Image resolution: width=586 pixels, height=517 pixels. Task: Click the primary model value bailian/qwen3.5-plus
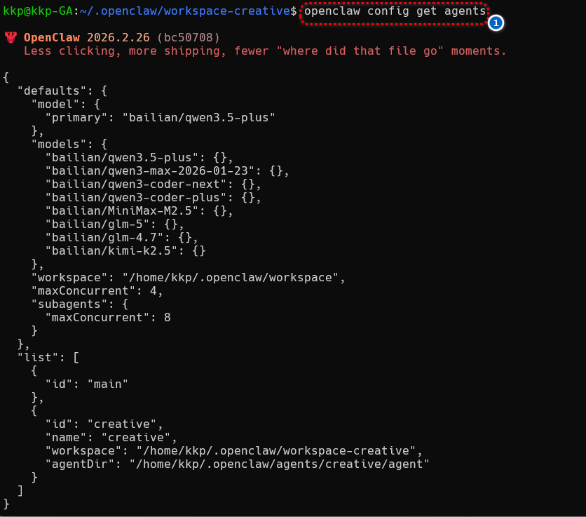point(198,117)
